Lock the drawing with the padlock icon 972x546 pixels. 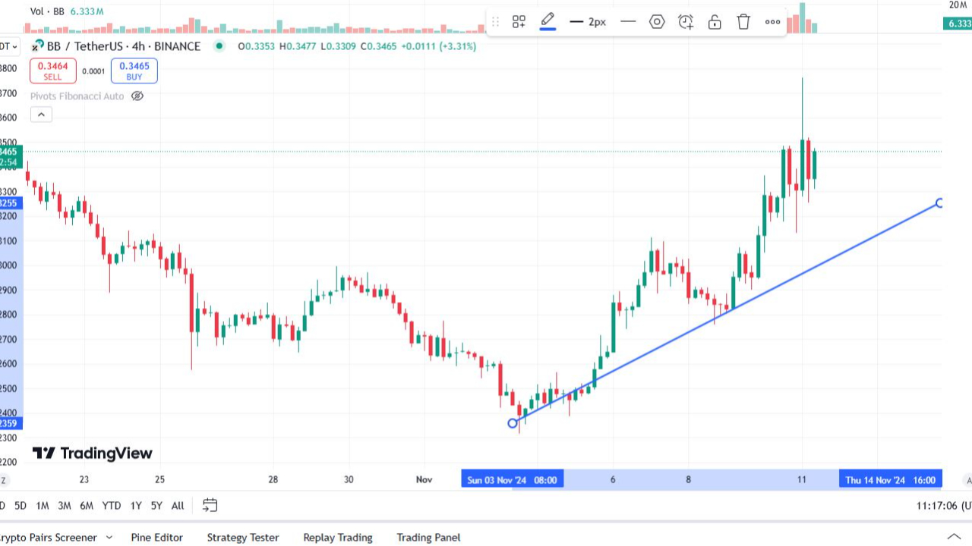[715, 21]
